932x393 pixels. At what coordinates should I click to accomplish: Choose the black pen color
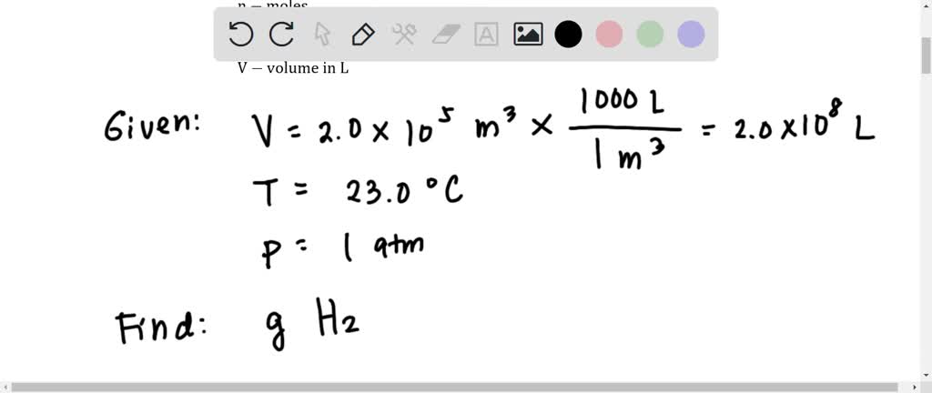tap(568, 35)
